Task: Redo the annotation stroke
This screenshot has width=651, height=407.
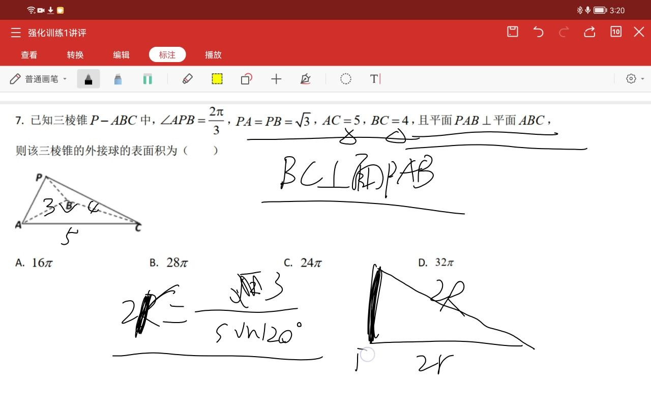Action: [564, 32]
